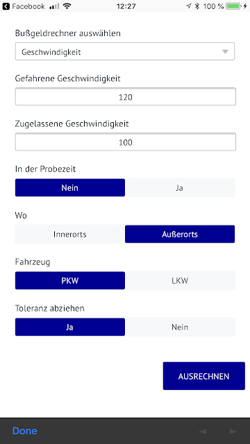
Task: Select Innerorts under Wo
Action: tap(69, 234)
